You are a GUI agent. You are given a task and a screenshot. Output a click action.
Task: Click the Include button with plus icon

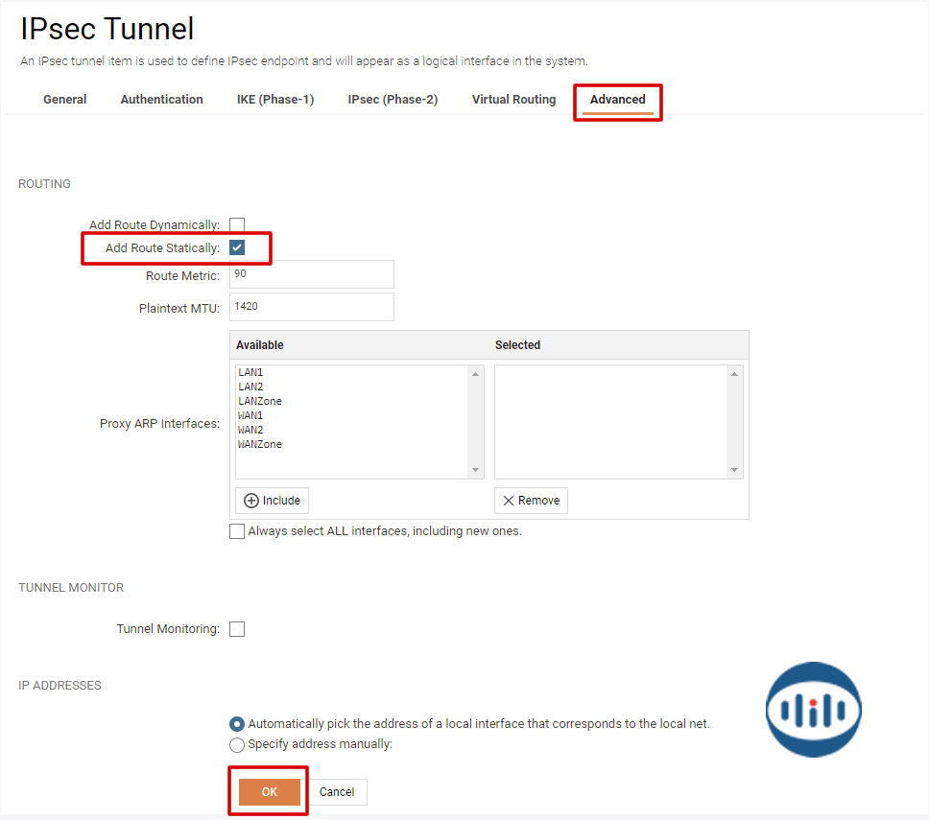pos(272,501)
